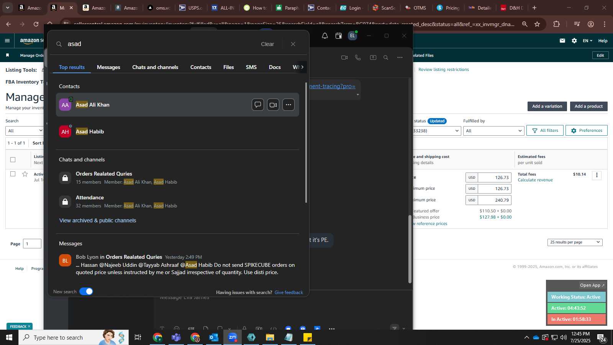Switch to Chats and channels tab

click(x=155, y=67)
